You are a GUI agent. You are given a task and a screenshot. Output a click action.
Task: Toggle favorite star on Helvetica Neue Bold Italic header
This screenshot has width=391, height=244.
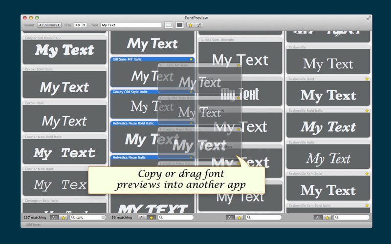[191, 123]
